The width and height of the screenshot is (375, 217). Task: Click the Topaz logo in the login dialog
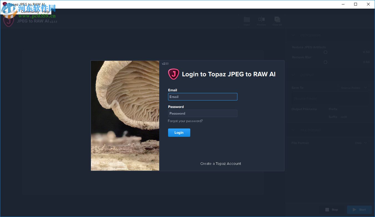(x=173, y=74)
